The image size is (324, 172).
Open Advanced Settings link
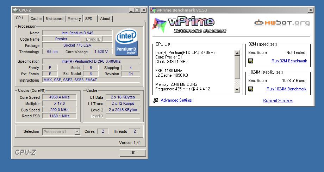tap(177, 100)
